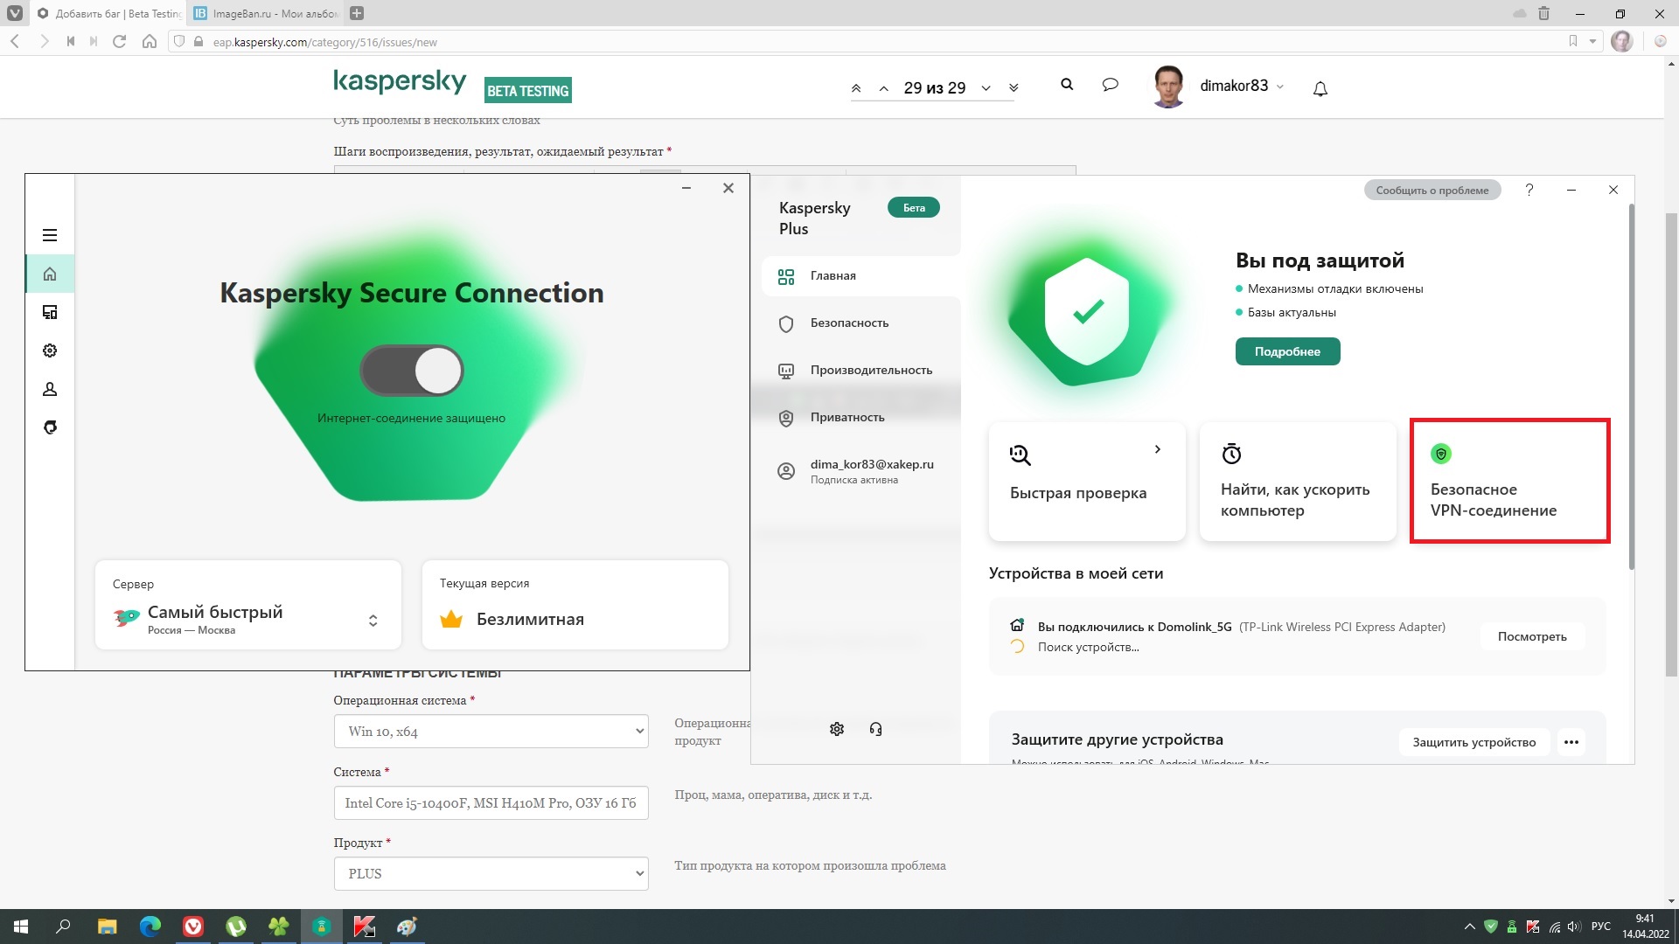Show hidden system tray icons

click(x=1469, y=927)
